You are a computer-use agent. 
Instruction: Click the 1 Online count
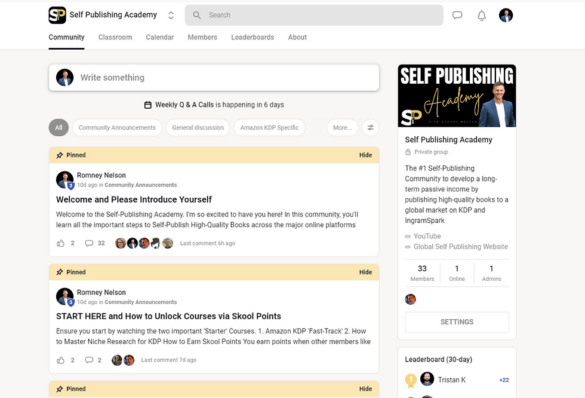click(x=457, y=273)
